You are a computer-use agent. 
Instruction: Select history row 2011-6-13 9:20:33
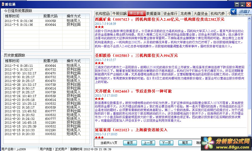point(47,134)
